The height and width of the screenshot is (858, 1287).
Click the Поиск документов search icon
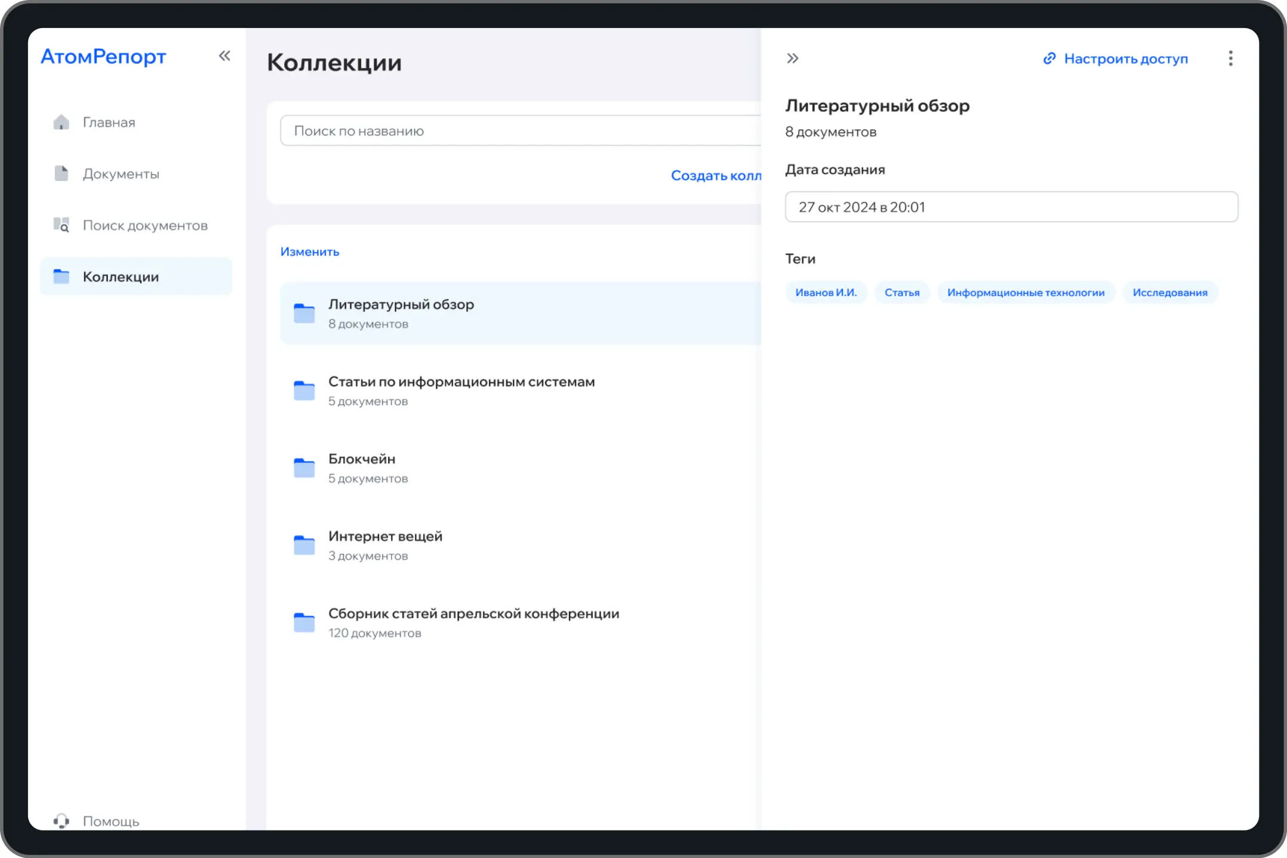click(61, 225)
